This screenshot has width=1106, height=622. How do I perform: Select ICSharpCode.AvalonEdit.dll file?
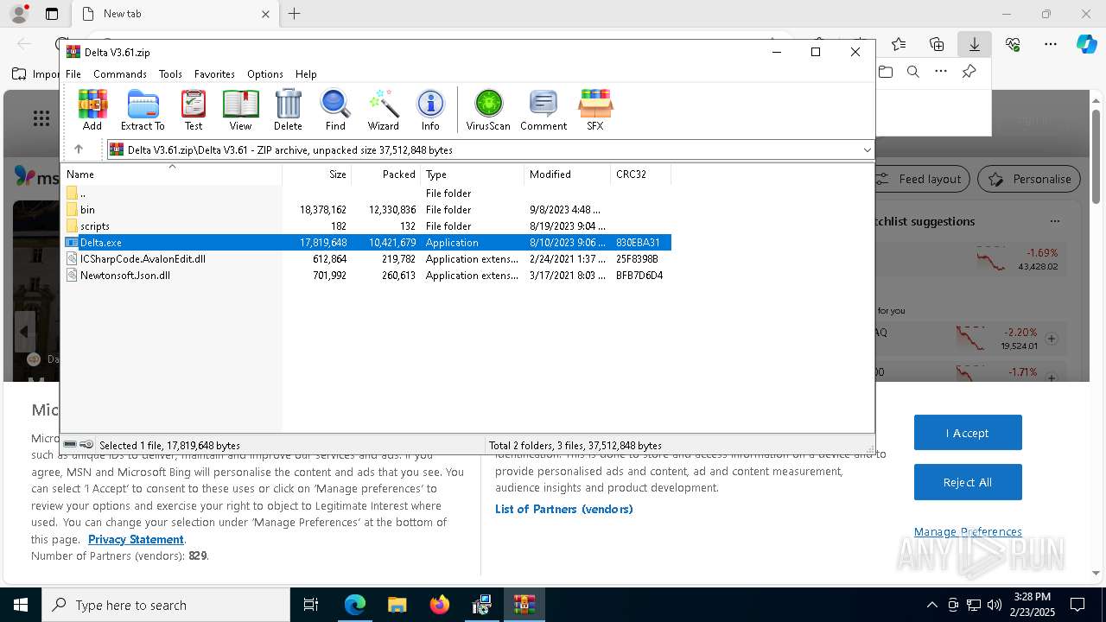pos(365,259)
